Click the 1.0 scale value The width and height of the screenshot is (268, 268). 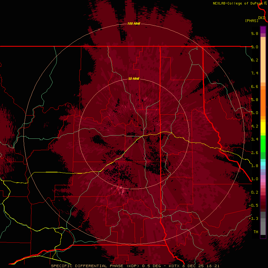click(x=255, y=179)
